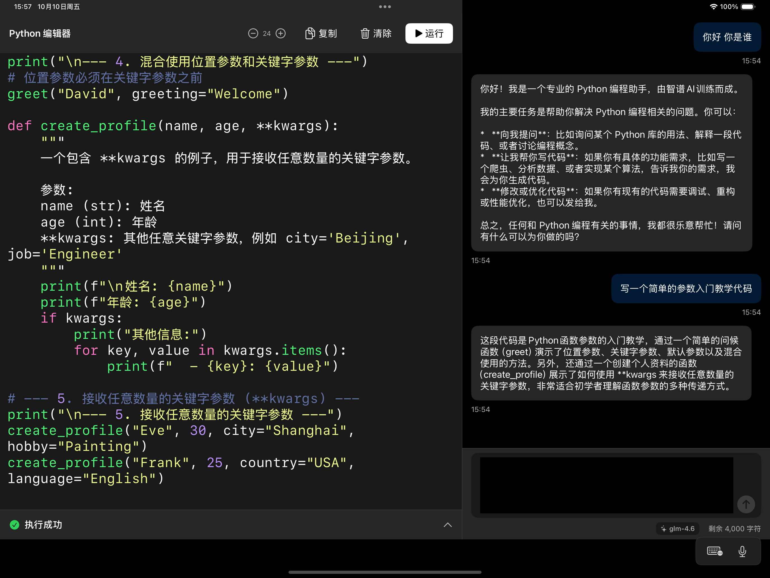Click the Python 编辑器 title label
Viewport: 770px width, 578px height.
pyautogui.click(x=40, y=33)
